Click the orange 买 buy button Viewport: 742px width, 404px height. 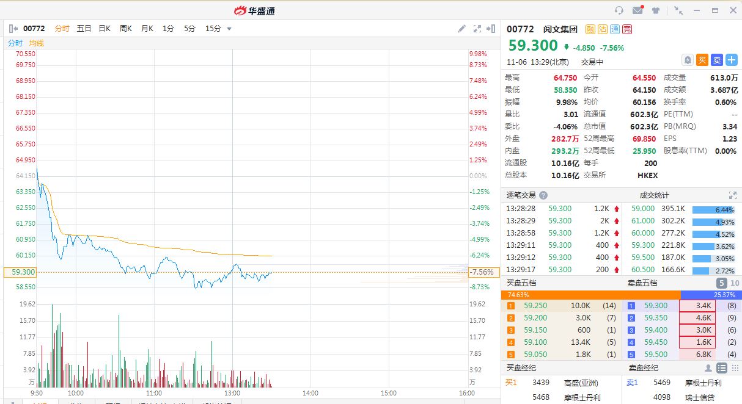pos(702,60)
